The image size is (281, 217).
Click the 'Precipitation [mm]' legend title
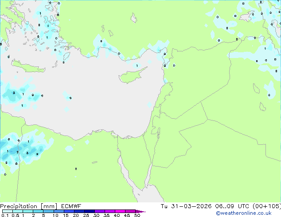pyautogui.click(x=29, y=206)
